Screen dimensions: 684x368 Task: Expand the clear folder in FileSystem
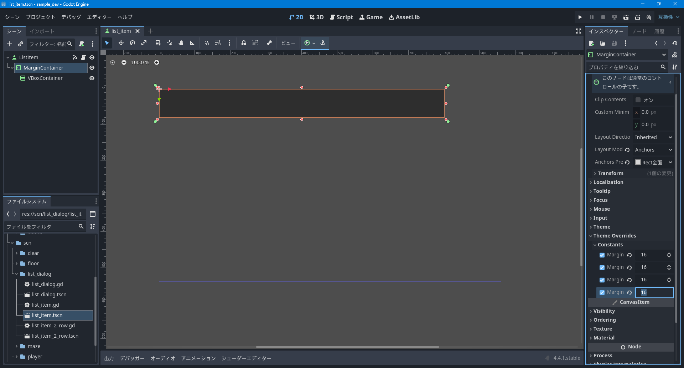[16, 253]
